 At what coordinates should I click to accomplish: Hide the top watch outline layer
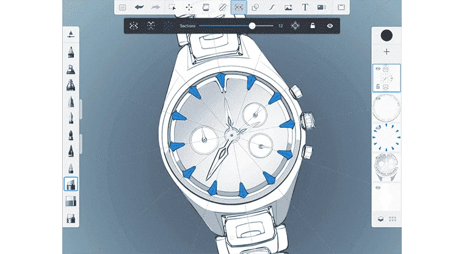point(378,68)
